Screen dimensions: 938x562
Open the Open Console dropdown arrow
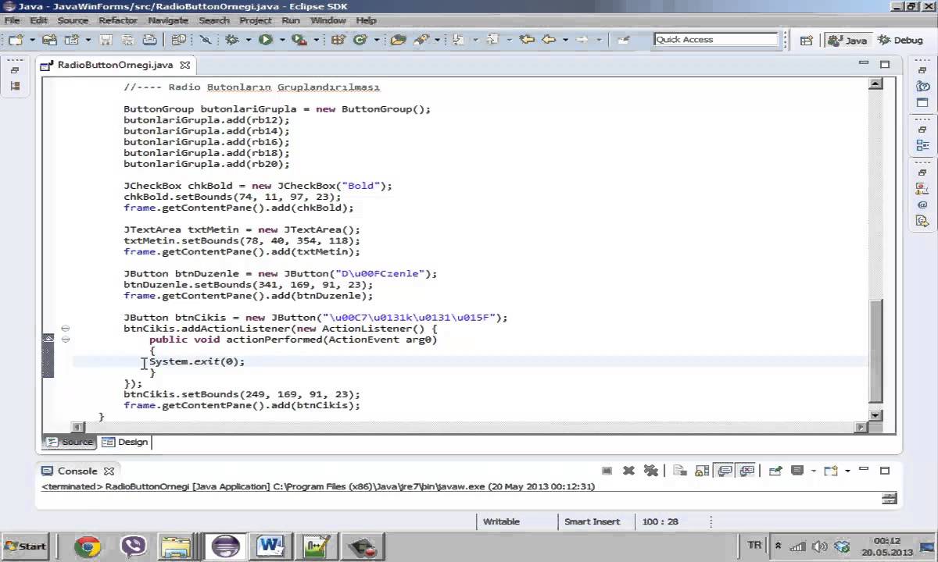coord(847,471)
